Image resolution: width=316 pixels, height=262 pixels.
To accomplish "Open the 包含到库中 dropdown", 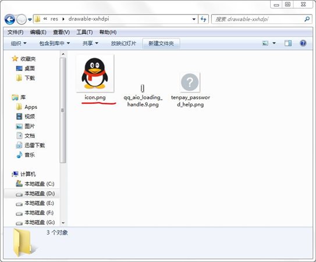I will point(55,43).
